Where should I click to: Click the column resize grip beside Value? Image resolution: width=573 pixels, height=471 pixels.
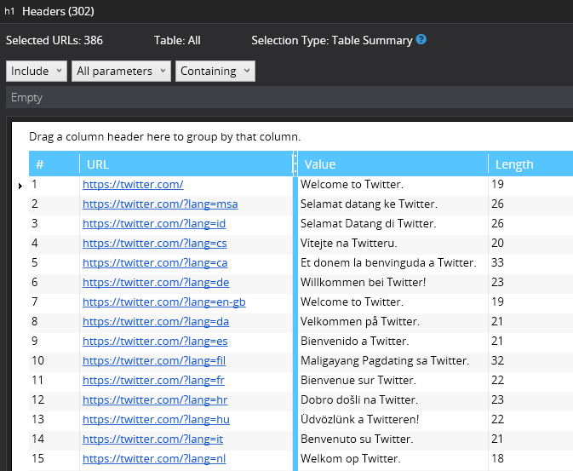[x=295, y=164]
